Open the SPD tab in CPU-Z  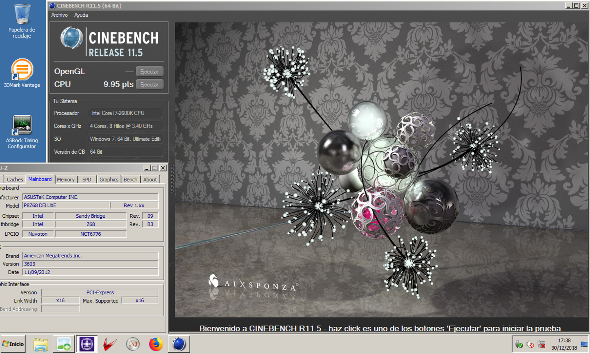coord(87,179)
